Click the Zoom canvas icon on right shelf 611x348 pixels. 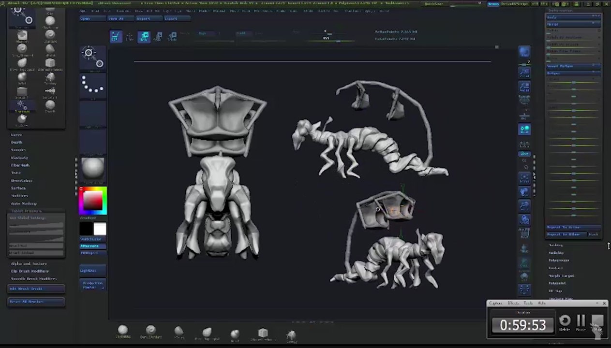click(524, 87)
